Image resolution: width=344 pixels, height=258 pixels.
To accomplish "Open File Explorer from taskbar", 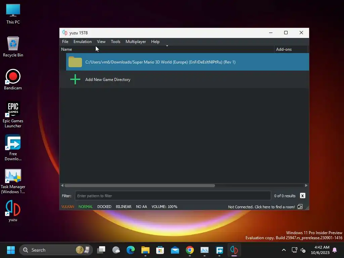I will (x=145, y=250).
